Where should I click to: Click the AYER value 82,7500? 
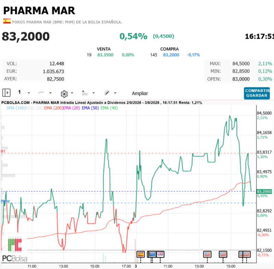(x=55, y=79)
